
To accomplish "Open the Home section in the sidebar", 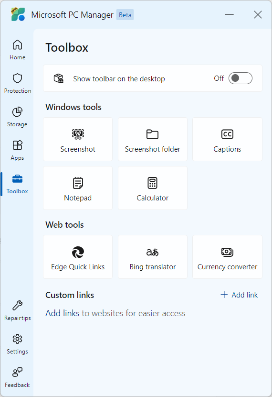I will pyautogui.click(x=17, y=50).
